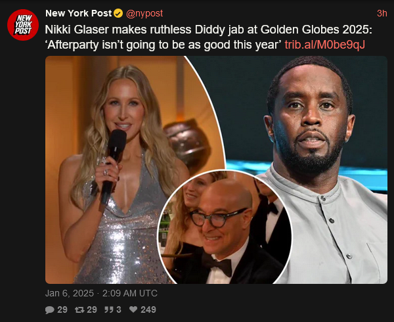
Task: Click the speech bubble reply icon
Action: click(49, 310)
